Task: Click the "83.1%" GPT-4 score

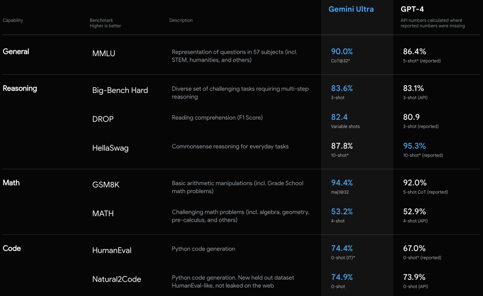Action: [413, 88]
